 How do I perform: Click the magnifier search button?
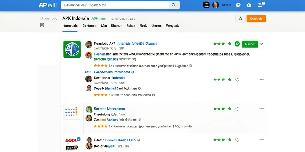[x=174, y=5]
